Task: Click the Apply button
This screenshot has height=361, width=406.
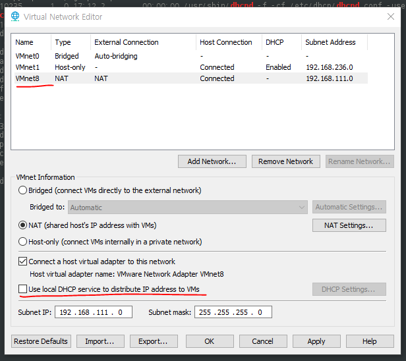Action: click(316, 341)
